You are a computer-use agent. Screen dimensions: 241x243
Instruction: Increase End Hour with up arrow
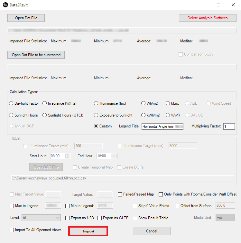[114, 155]
